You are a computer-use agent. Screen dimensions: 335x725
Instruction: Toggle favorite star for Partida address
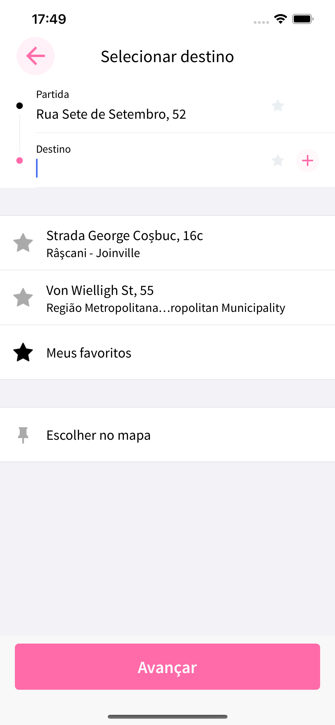(278, 106)
